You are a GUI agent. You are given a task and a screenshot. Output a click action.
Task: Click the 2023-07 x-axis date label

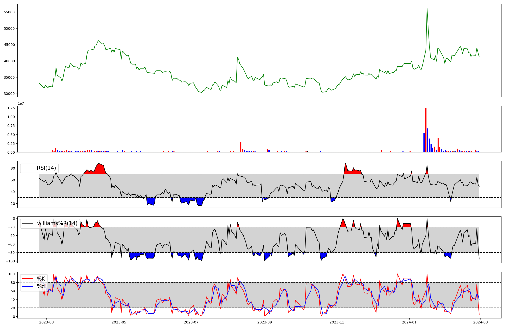(191, 322)
